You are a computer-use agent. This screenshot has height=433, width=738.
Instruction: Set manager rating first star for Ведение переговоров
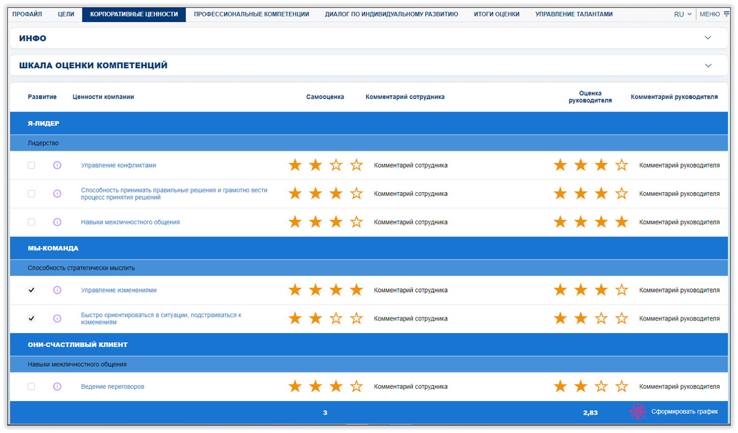(x=560, y=386)
